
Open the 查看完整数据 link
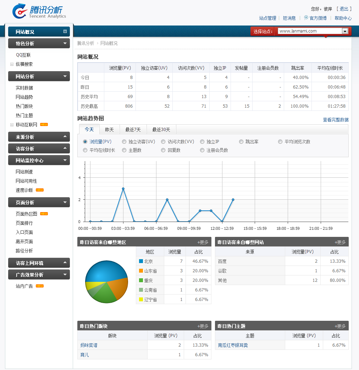tap(335, 120)
